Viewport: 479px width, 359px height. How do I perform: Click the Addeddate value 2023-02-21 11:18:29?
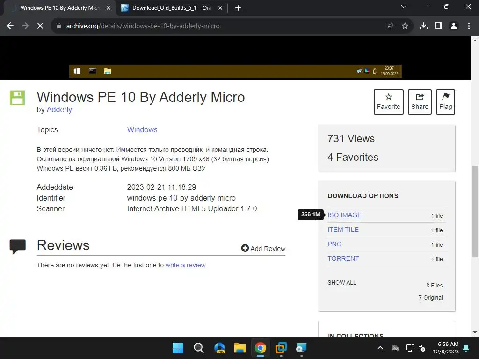pos(161,187)
